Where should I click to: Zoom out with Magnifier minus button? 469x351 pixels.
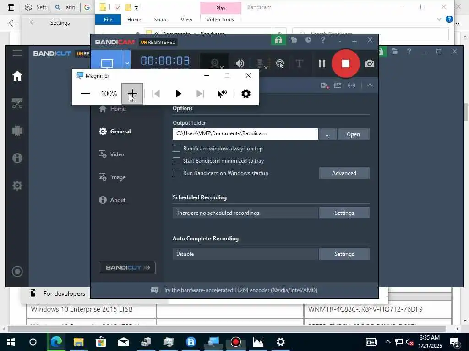pos(85,94)
